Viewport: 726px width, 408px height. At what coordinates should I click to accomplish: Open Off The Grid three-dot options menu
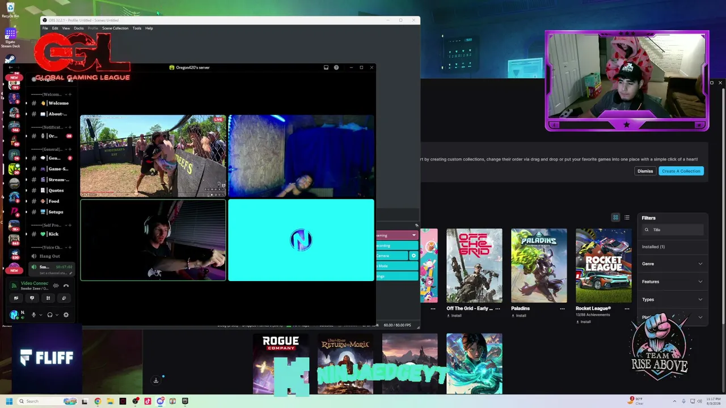tap(497, 309)
